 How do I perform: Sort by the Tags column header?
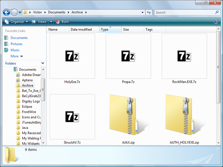[155, 29]
